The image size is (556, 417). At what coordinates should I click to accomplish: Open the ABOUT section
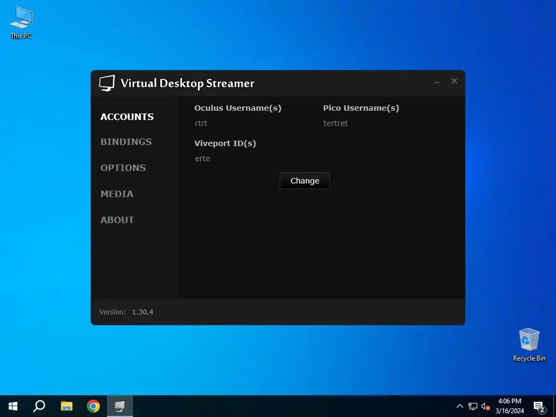(117, 220)
